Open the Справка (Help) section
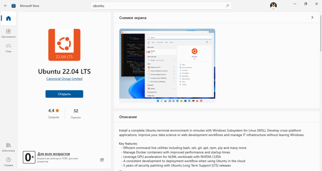The width and height of the screenshot is (322, 171). [8, 162]
